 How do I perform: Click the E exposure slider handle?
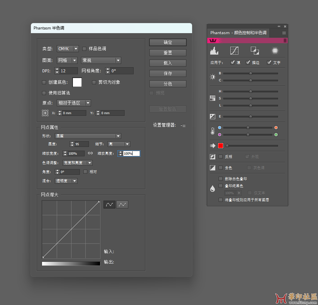251,116
